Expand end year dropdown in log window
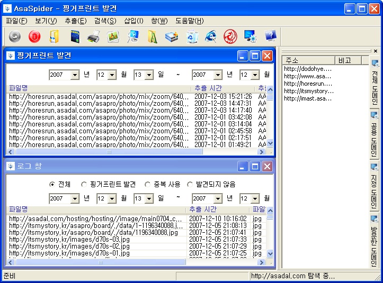 click(x=217, y=199)
